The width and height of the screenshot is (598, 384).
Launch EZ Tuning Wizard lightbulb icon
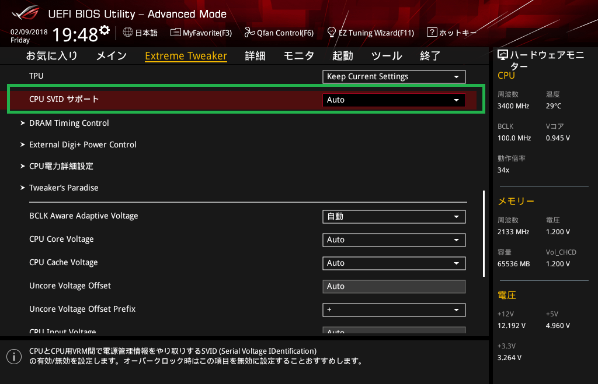(331, 32)
